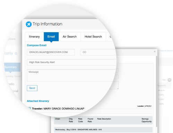Image resolution: width=173 pixels, height=133 pixels.
Task: Click the Rate Description column header
Action: (x=104, y=119)
